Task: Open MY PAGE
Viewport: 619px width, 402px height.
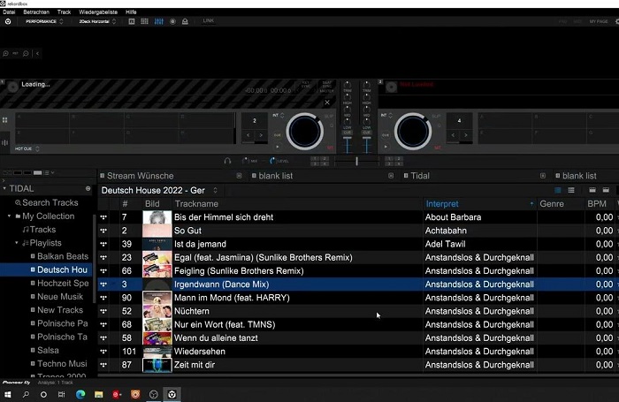Action: (599, 21)
